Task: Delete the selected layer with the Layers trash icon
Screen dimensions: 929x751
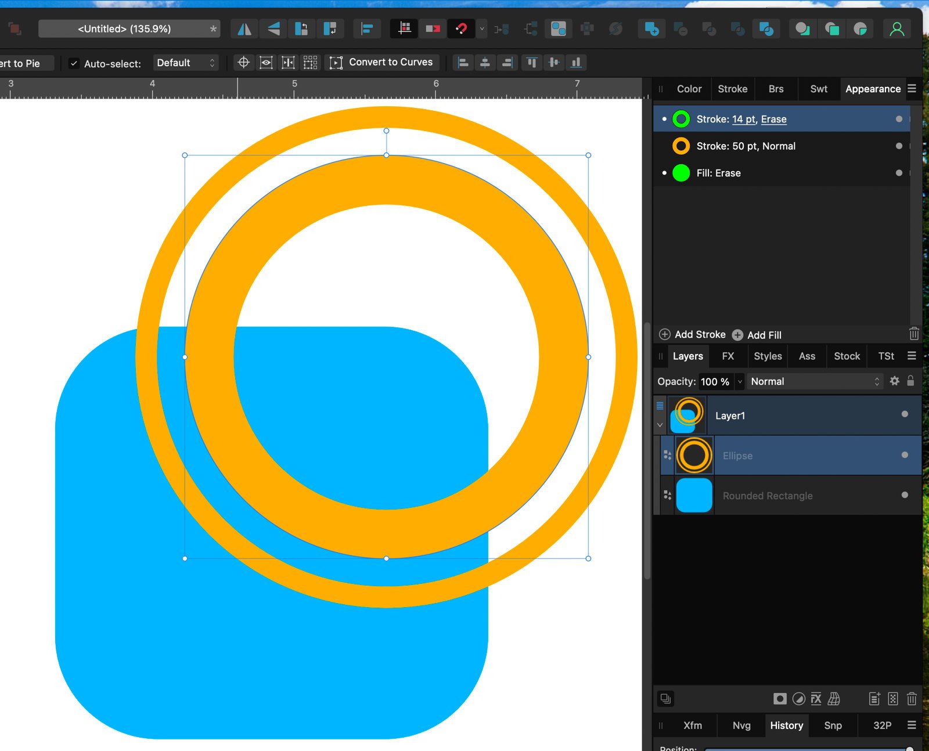Action: coord(912,699)
